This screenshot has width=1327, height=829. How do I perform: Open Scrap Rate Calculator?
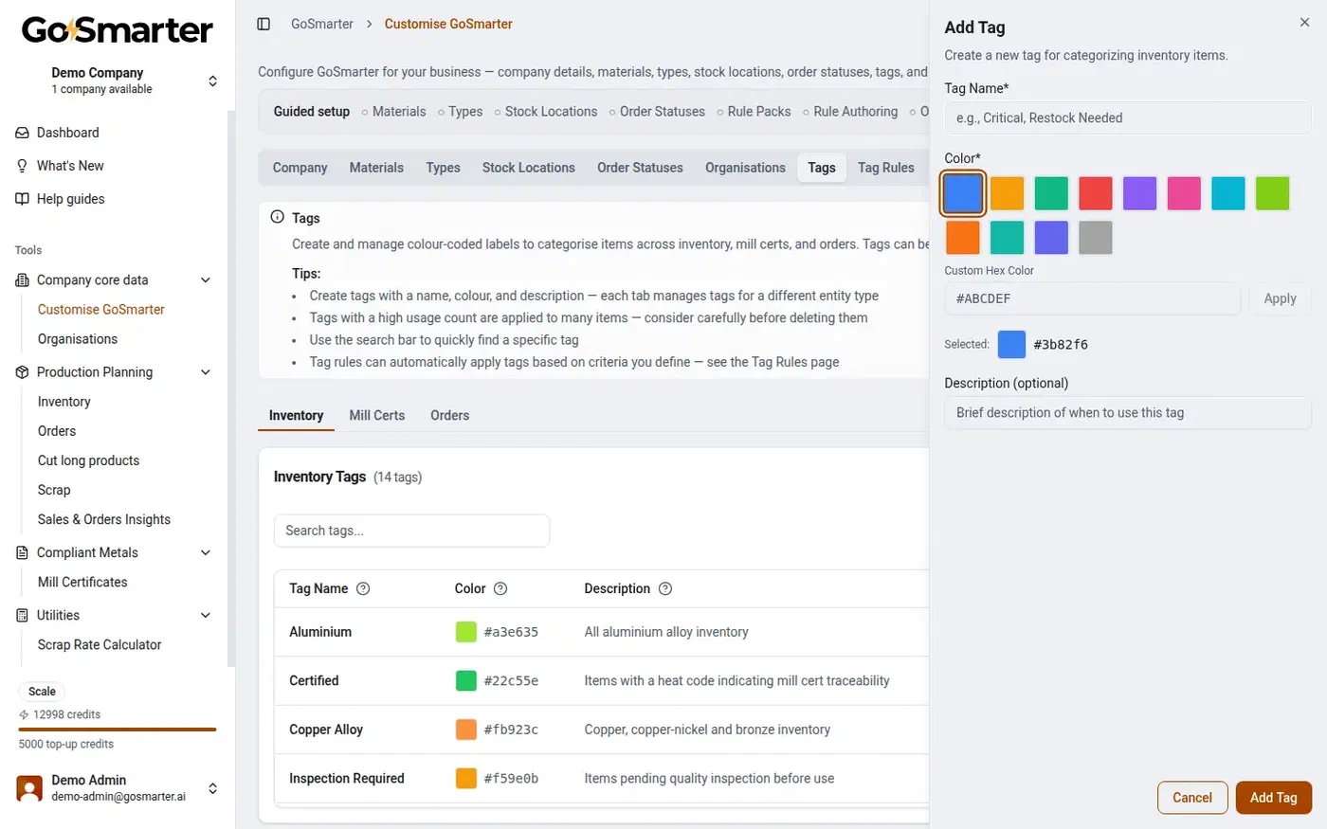pyautogui.click(x=100, y=645)
